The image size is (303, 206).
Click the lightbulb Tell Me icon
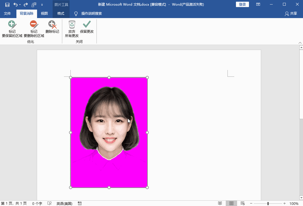[76, 14]
